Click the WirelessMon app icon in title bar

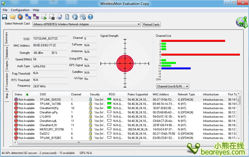(3, 3)
